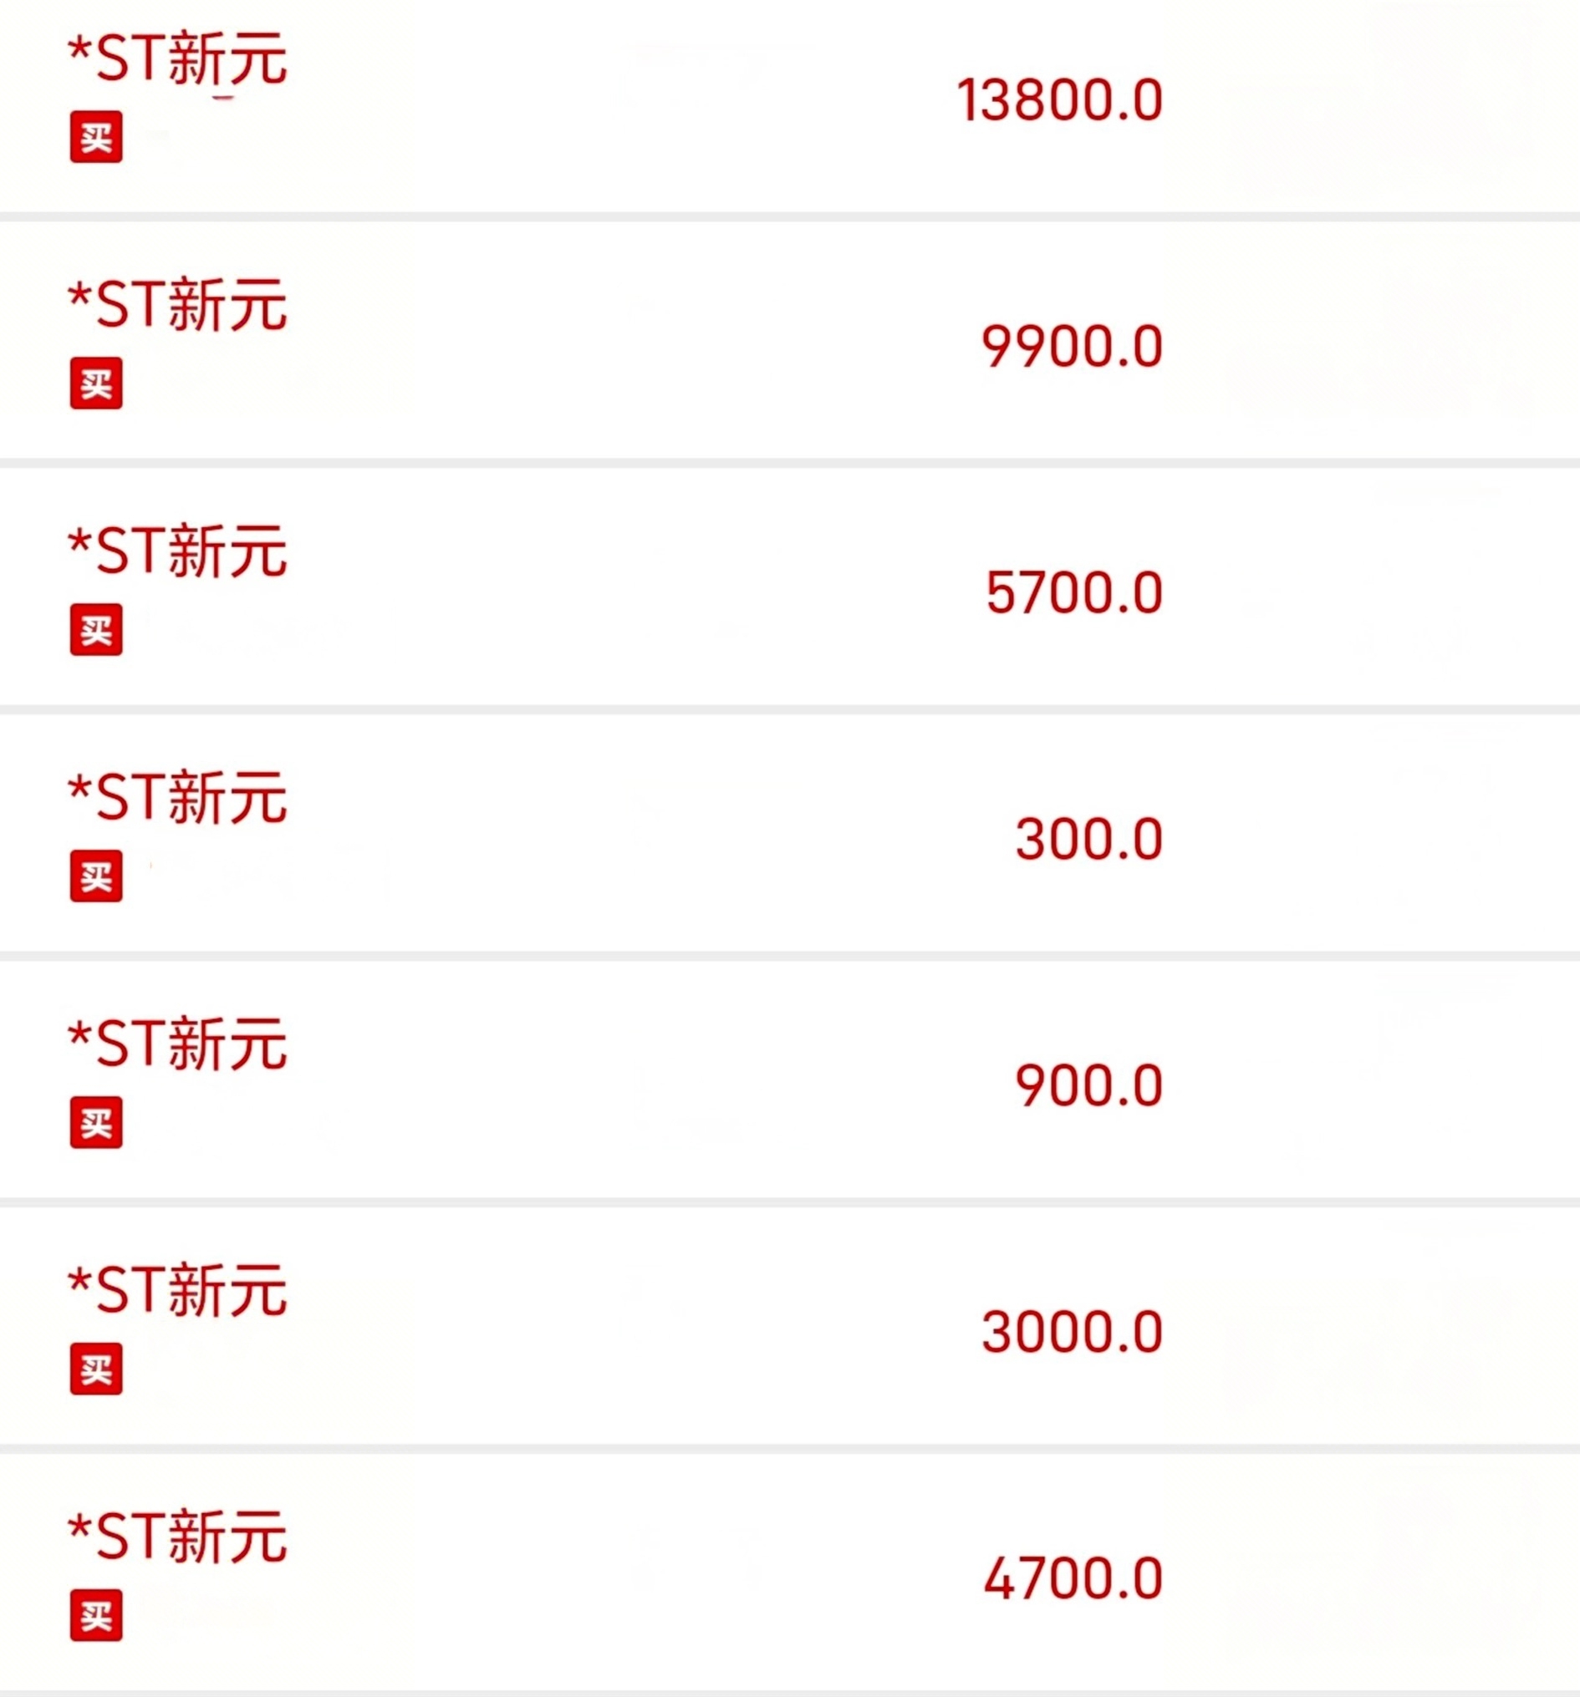
Task: Select the 13800.0 quantity value
Action: tap(1060, 100)
